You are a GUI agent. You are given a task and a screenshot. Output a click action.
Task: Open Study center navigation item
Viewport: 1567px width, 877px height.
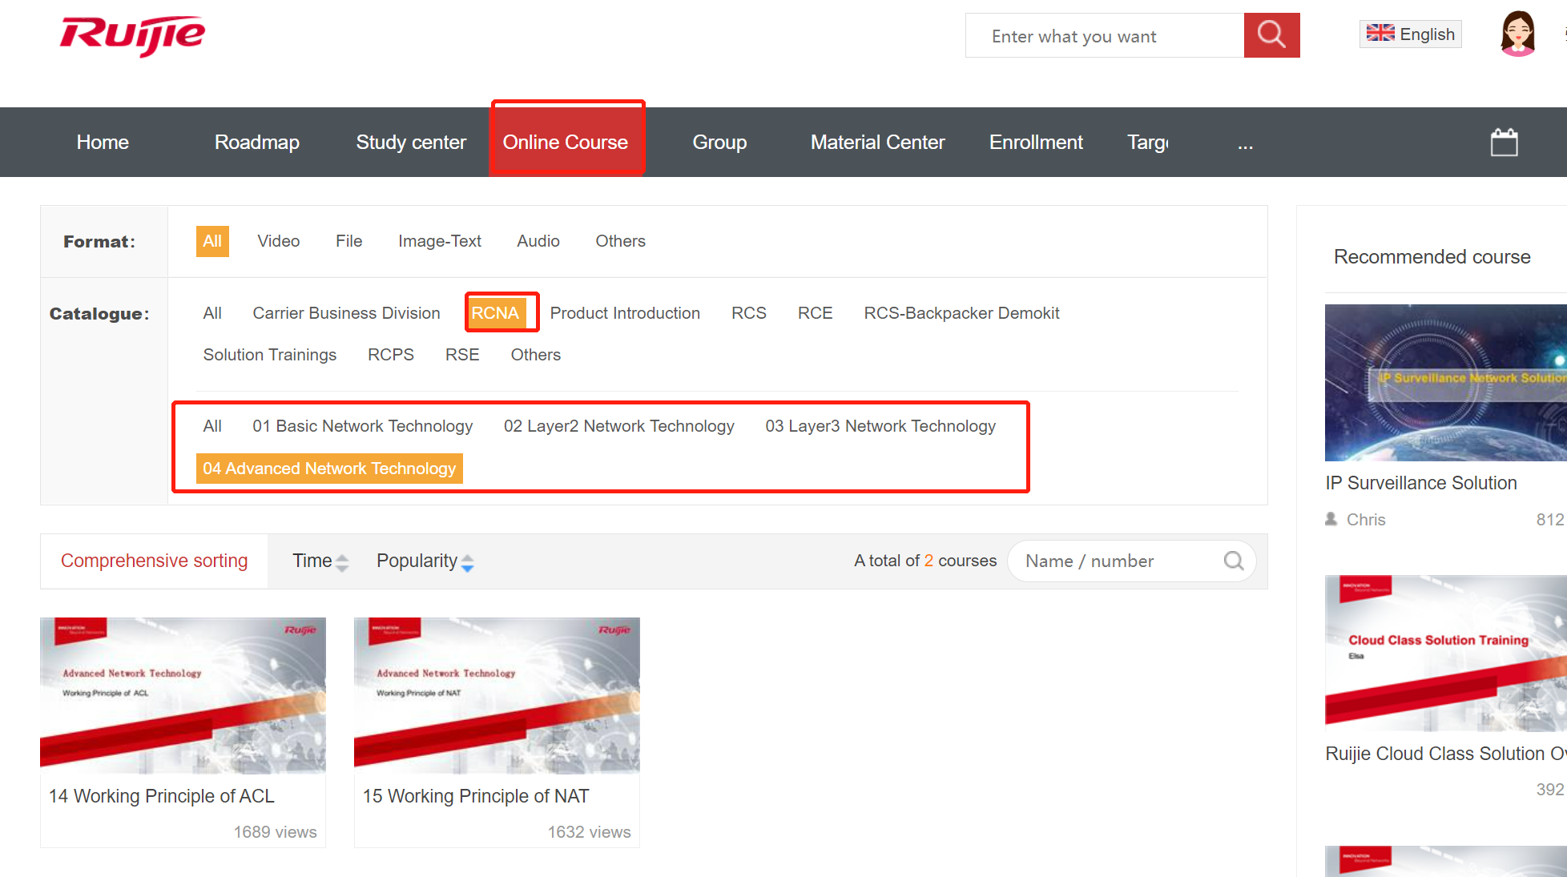click(x=411, y=143)
